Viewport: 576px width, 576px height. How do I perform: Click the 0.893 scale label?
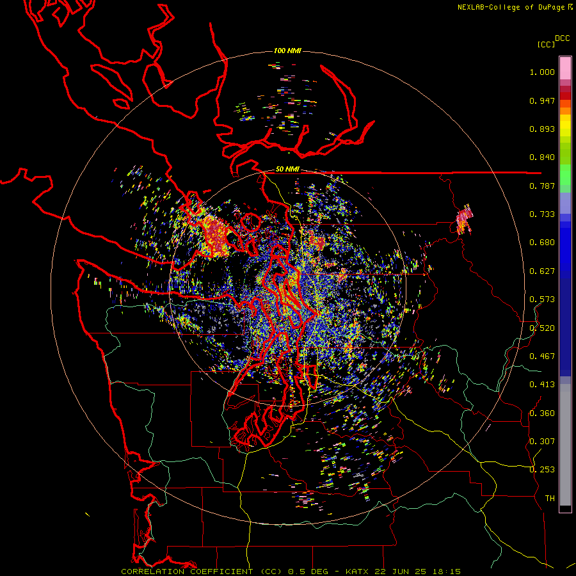point(542,129)
